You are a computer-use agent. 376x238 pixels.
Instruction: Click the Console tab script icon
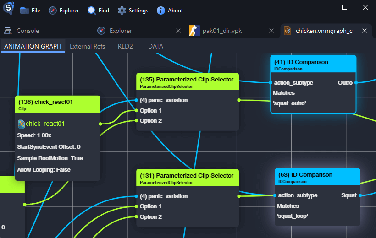8,31
